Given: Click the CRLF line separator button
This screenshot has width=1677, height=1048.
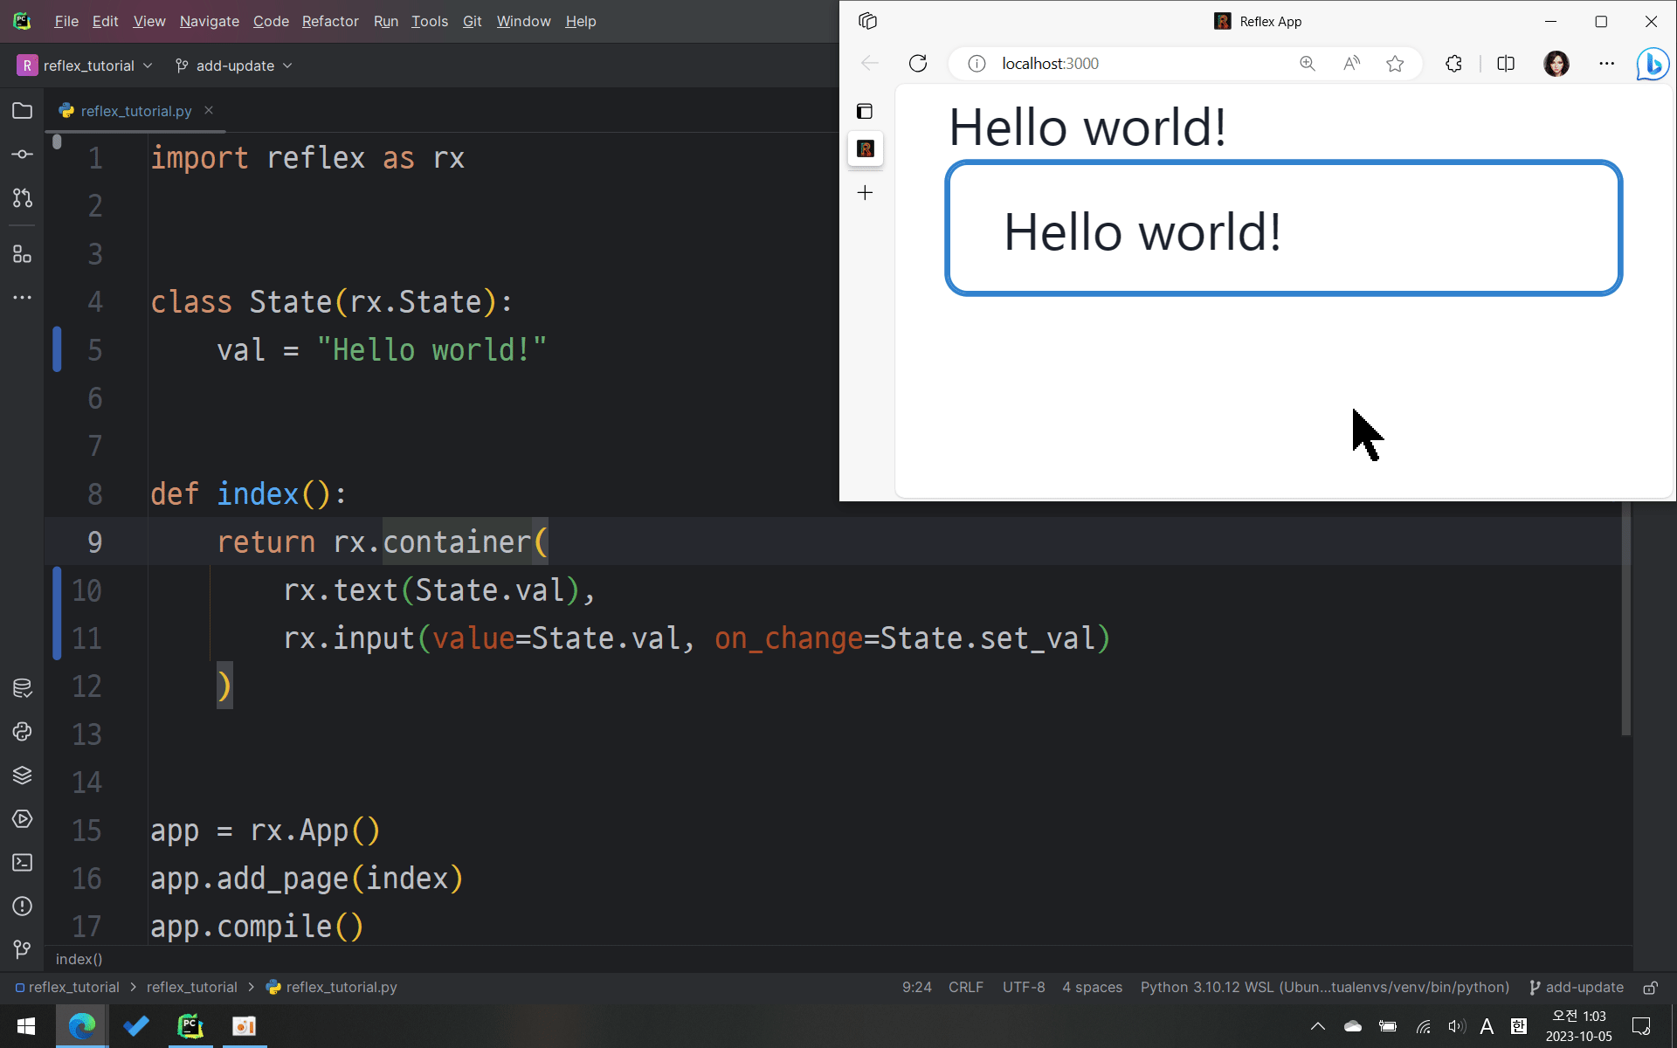Looking at the screenshot, I should coord(965,988).
